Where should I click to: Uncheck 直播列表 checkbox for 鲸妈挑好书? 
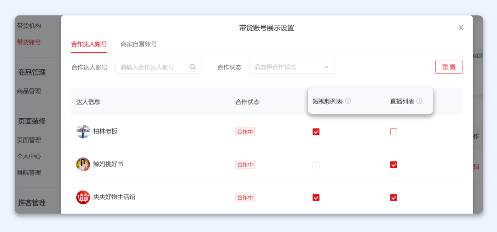[393, 165]
